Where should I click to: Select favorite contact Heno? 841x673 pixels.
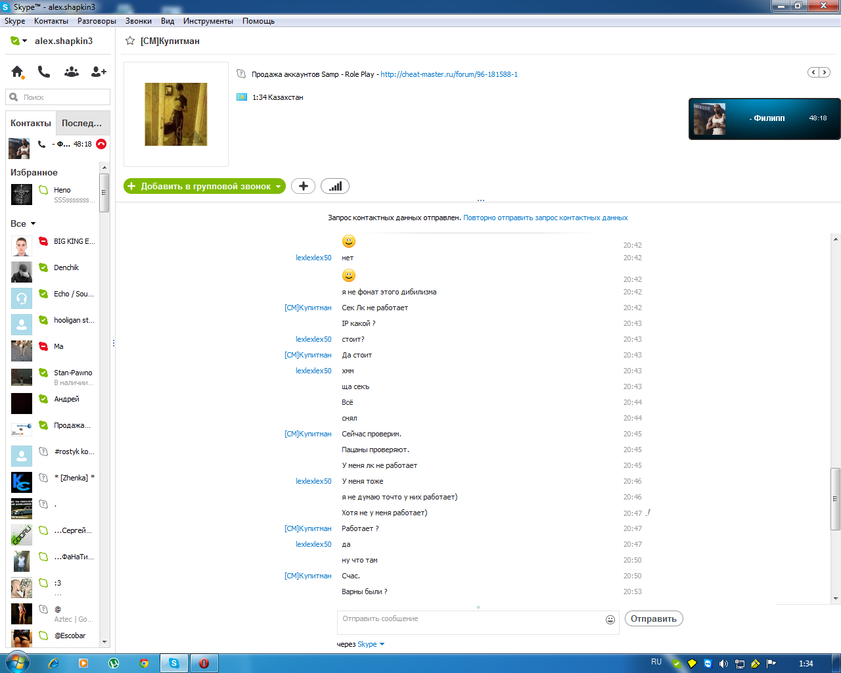click(x=53, y=195)
